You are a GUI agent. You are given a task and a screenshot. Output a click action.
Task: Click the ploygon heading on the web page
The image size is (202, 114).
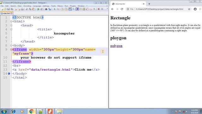click(x=118, y=38)
